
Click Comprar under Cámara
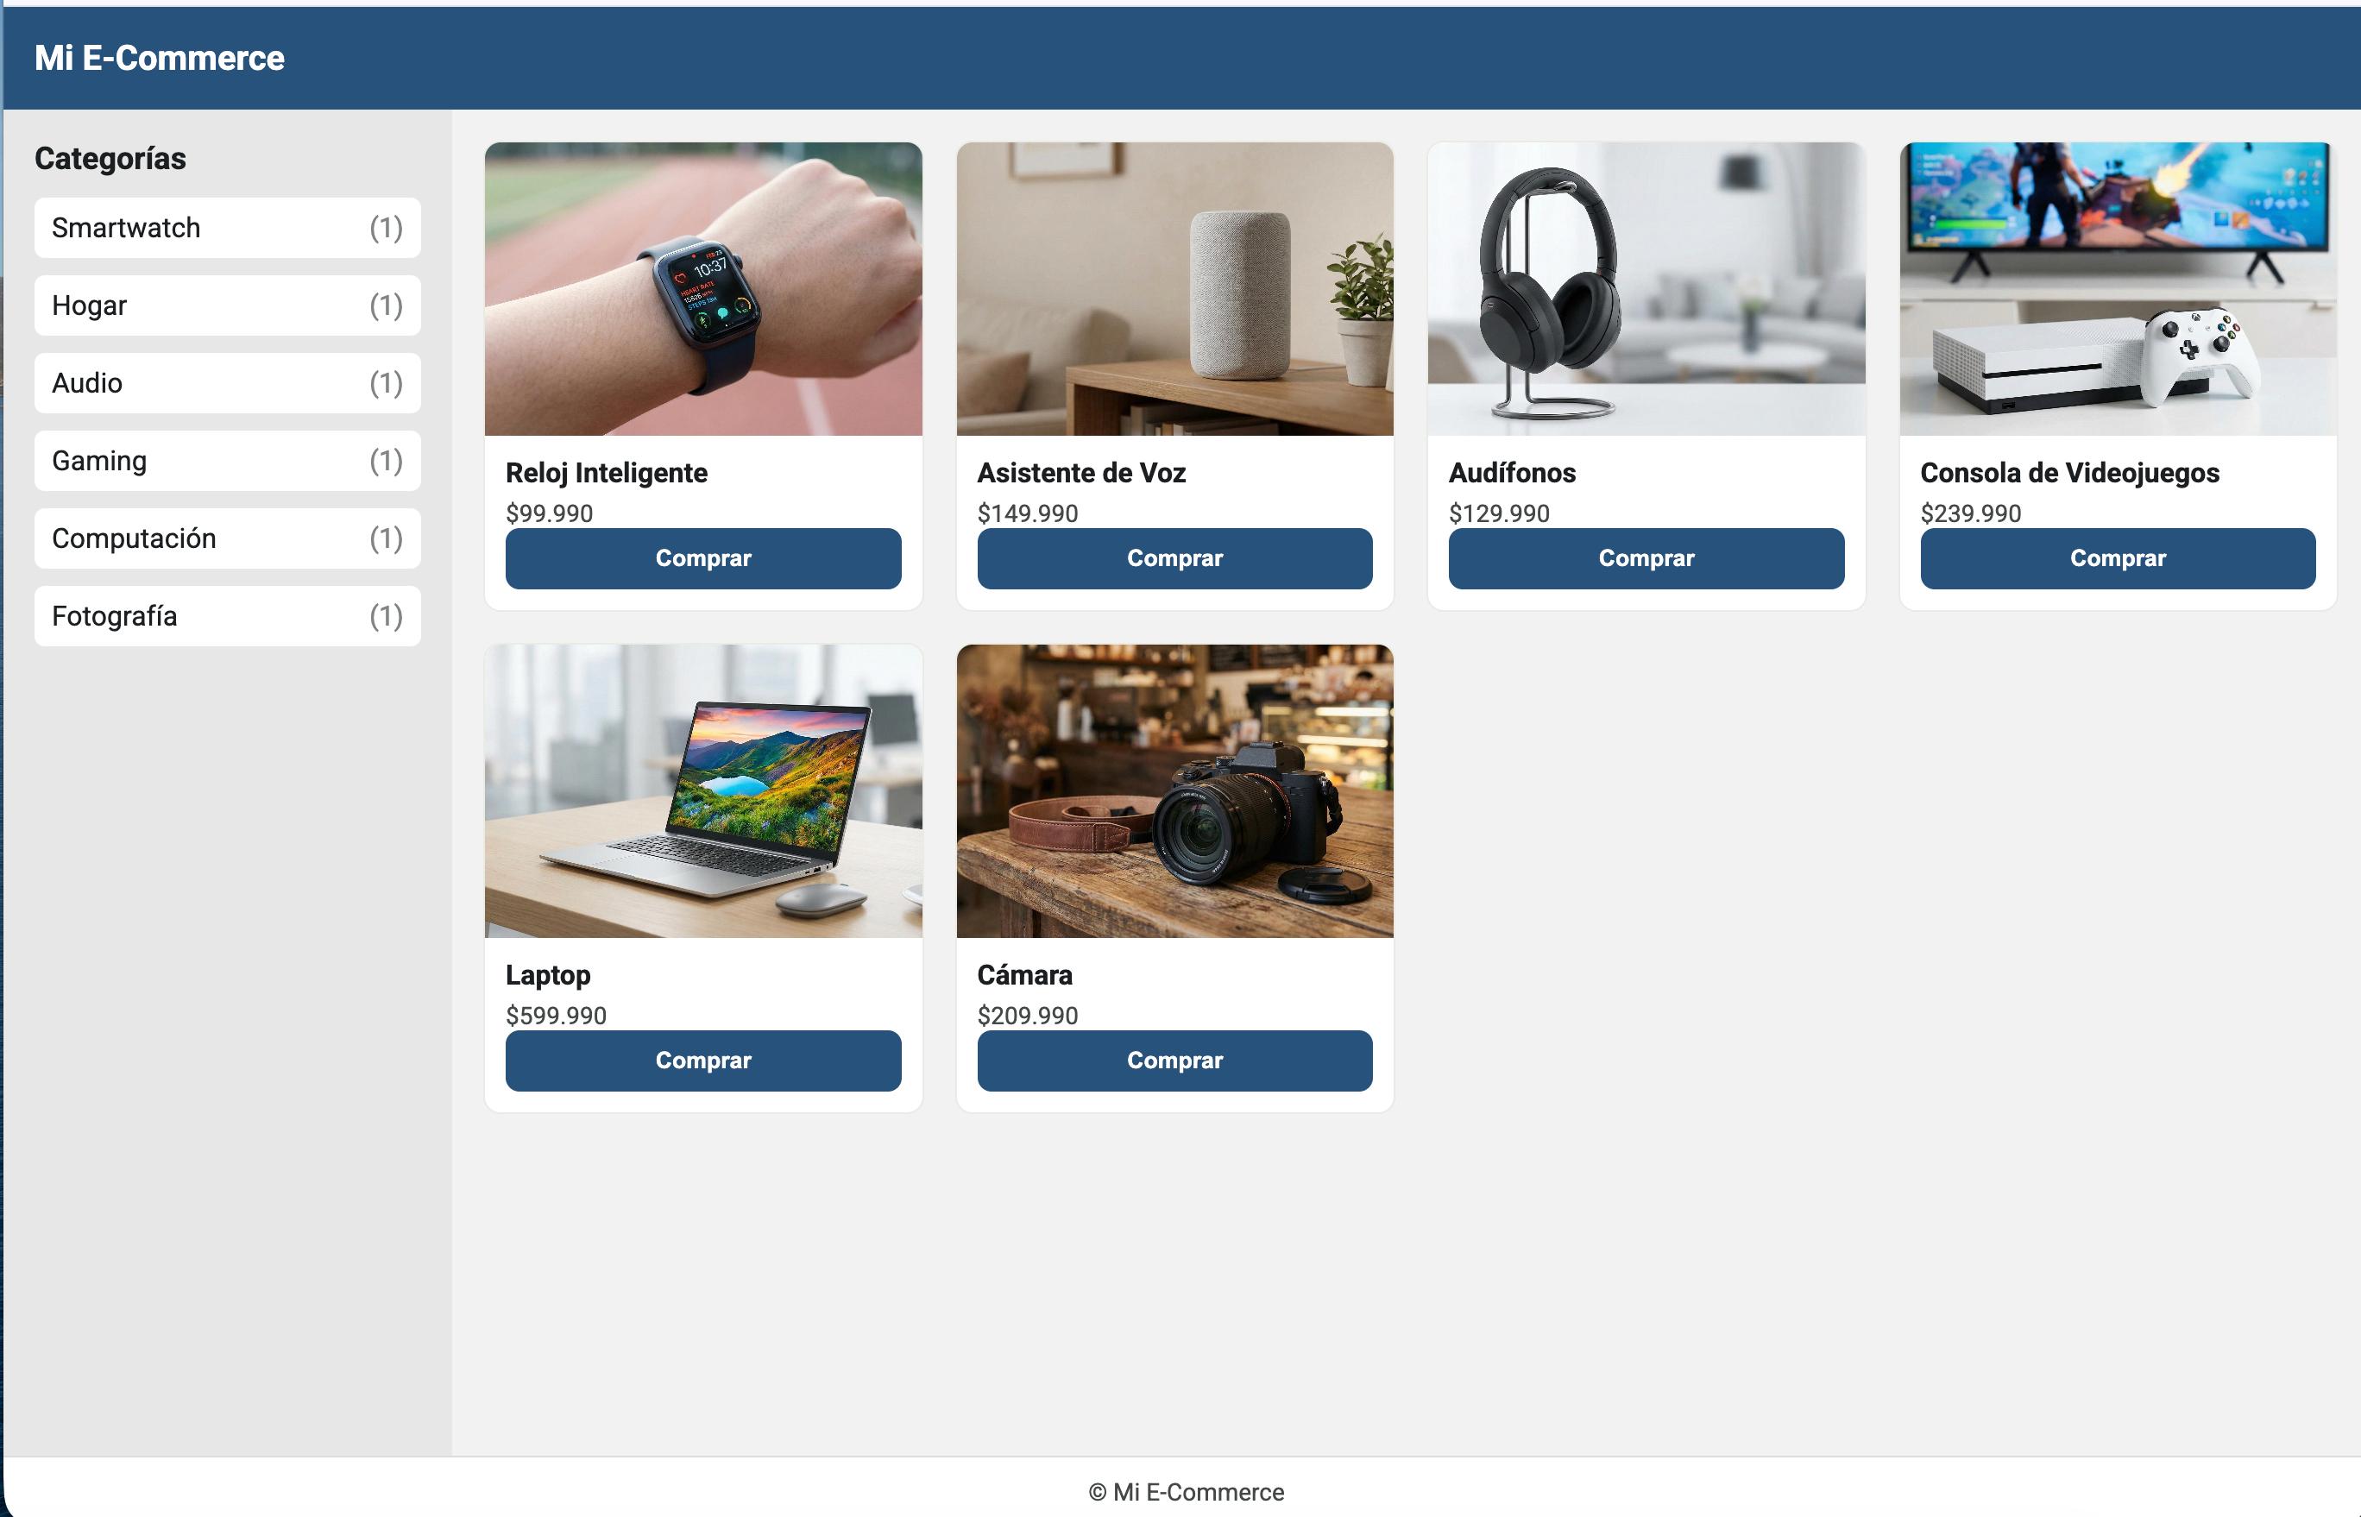1174,1061
